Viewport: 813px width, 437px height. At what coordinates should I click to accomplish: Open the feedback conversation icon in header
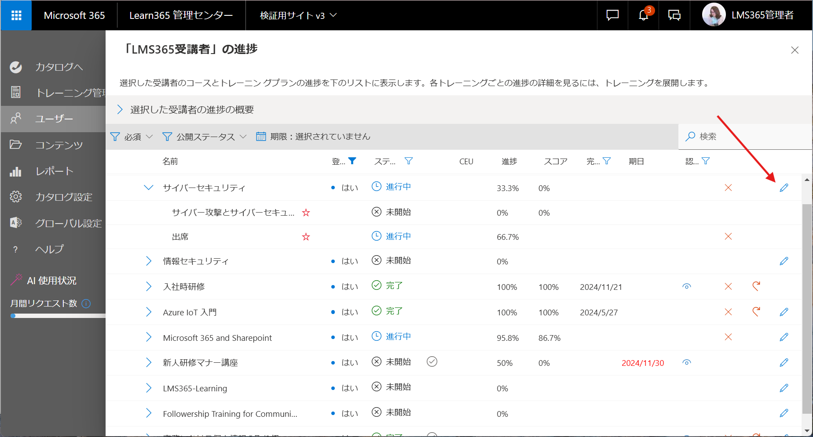pos(674,15)
